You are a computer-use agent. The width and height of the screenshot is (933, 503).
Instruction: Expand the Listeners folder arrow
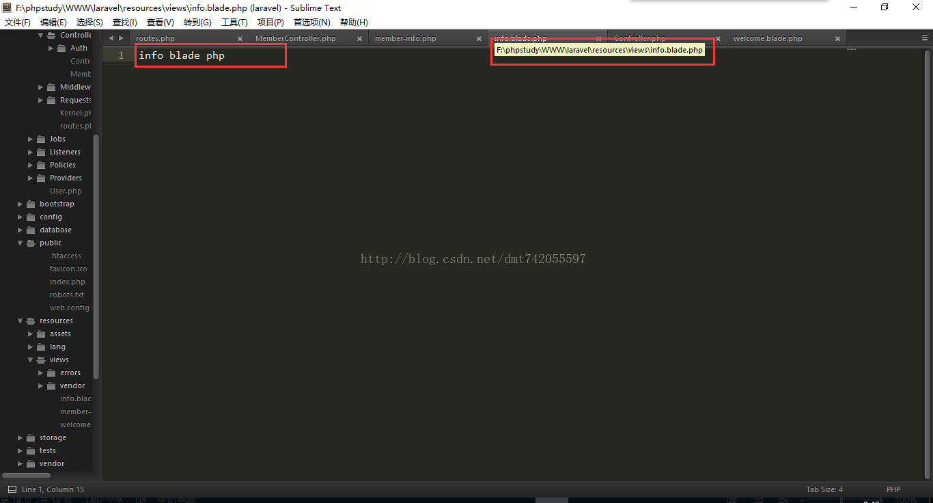(x=31, y=152)
